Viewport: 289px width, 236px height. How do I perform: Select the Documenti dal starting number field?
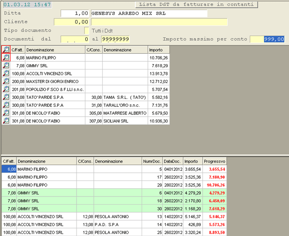[x=75, y=39]
